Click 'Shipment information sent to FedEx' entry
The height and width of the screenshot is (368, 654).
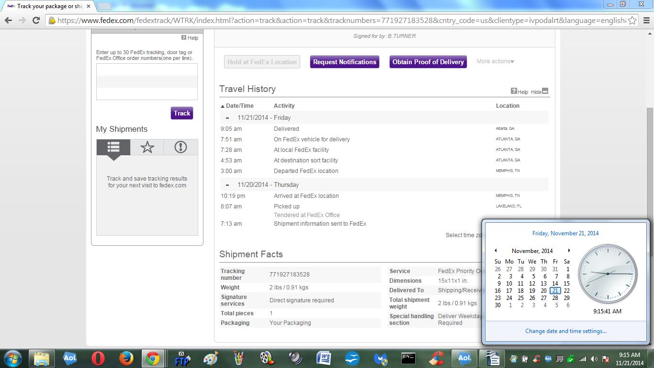[x=320, y=224]
